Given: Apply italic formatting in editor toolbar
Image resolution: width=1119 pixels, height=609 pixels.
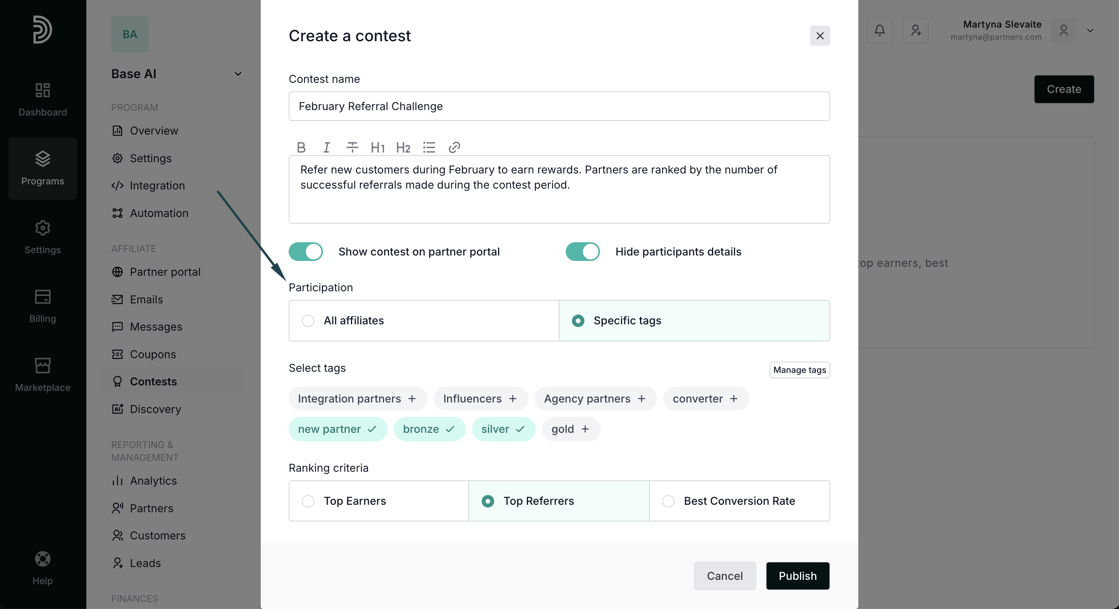Looking at the screenshot, I should [327, 148].
